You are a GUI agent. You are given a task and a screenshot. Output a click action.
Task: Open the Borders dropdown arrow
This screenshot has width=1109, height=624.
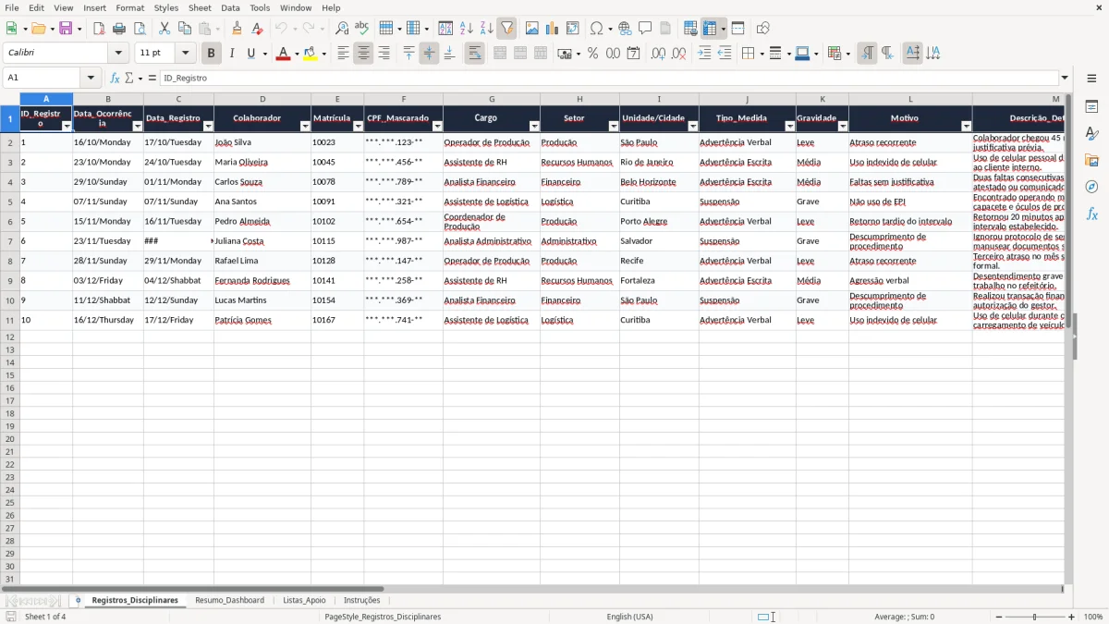click(x=762, y=54)
